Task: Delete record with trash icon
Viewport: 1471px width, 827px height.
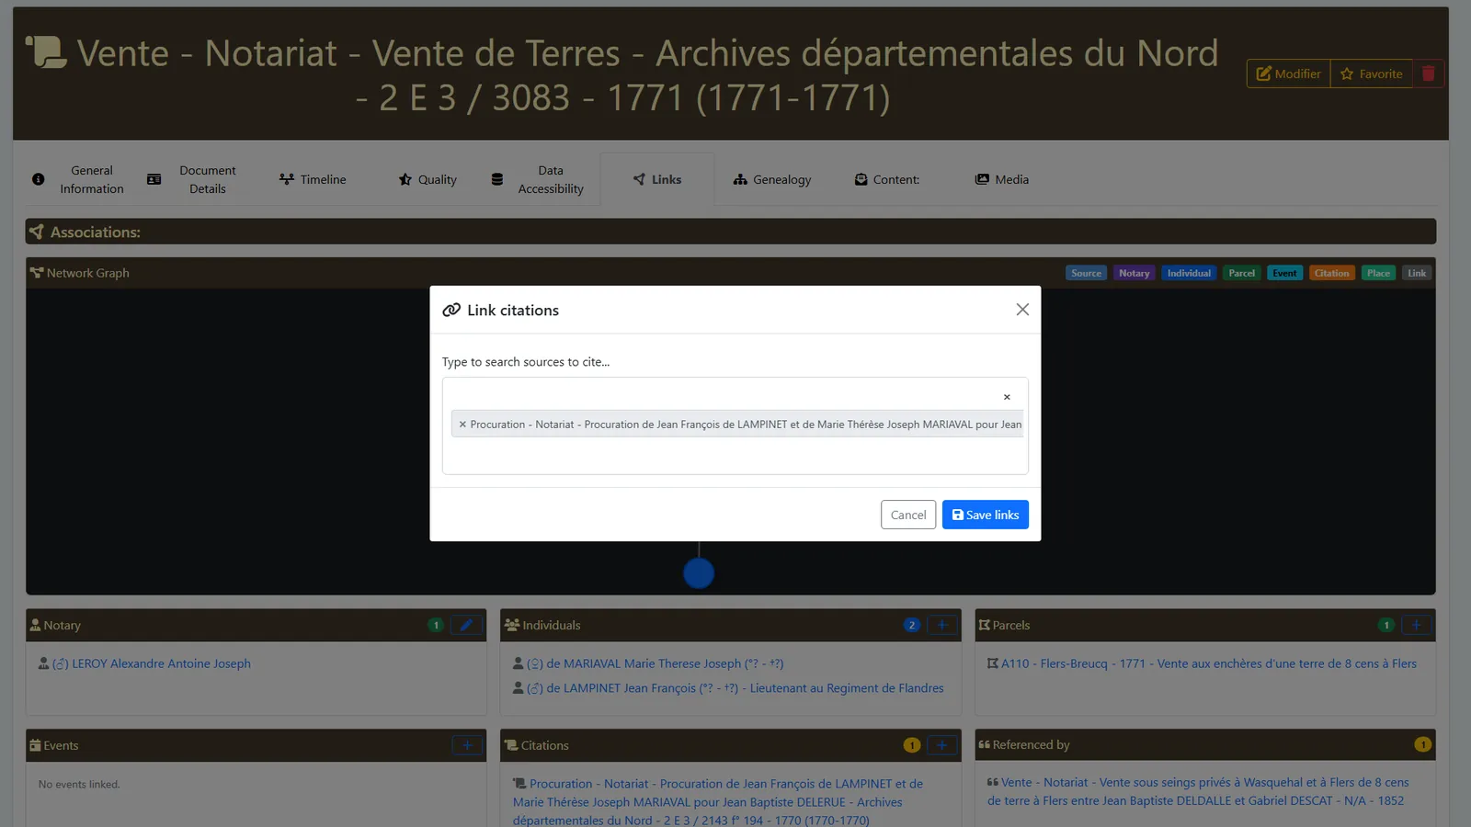Action: tap(1428, 74)
